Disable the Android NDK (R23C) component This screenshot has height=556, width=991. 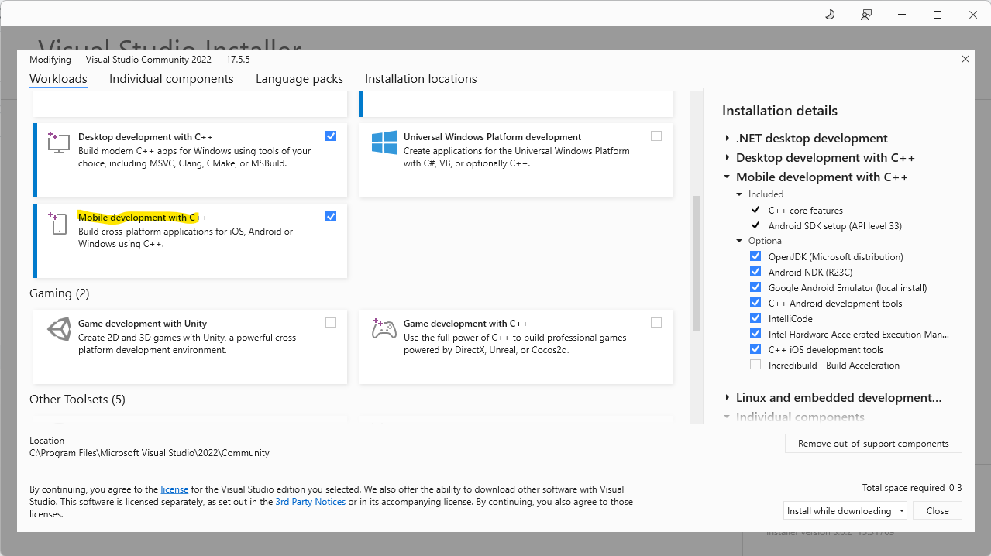coord(755,271)
